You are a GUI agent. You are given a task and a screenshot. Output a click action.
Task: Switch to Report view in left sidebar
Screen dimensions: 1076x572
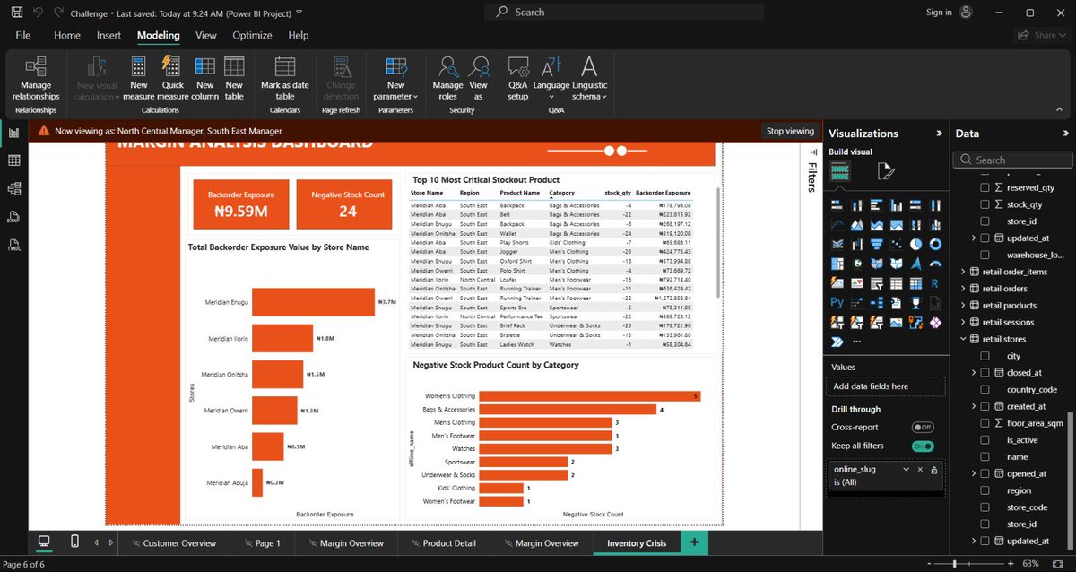pyautogui.click(x=13, y=133)
